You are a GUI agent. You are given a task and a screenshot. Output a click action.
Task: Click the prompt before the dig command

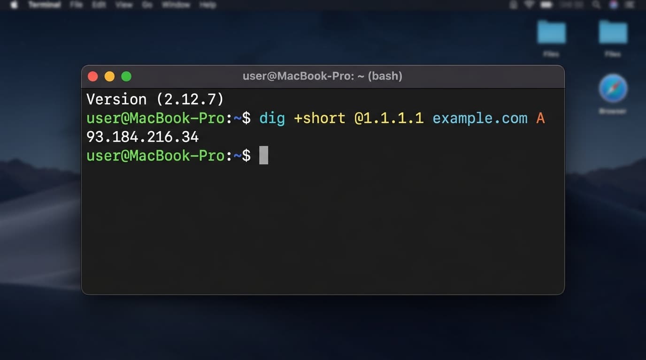point(169,118)
